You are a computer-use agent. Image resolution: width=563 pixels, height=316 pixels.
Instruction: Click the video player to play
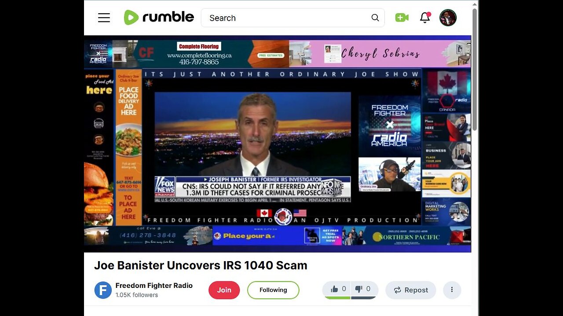tap(278, 144)
